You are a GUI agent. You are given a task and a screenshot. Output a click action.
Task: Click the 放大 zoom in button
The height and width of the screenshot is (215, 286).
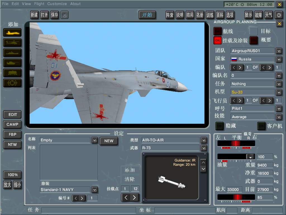tap(7, 185)
